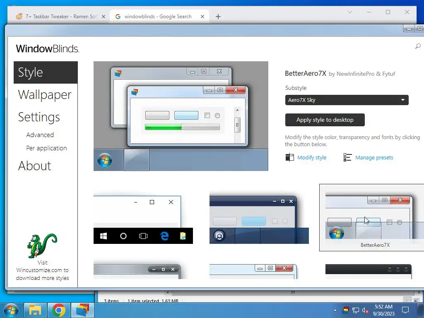Screen dimensions: 424x318
Task: Open File Explorer from the taskbar
Action: pyautogui.click(x=35, y=310)
